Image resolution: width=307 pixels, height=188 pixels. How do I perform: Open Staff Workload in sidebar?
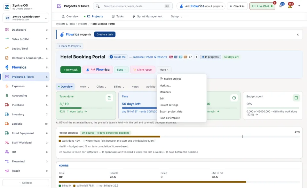click(26, 143)
